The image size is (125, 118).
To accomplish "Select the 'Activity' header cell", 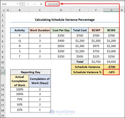I will coord(20,30).
